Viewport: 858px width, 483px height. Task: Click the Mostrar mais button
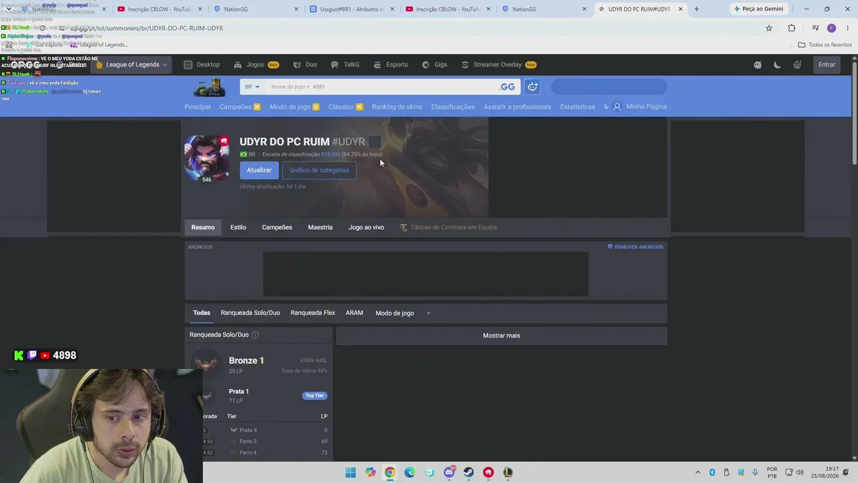(501, 335)
